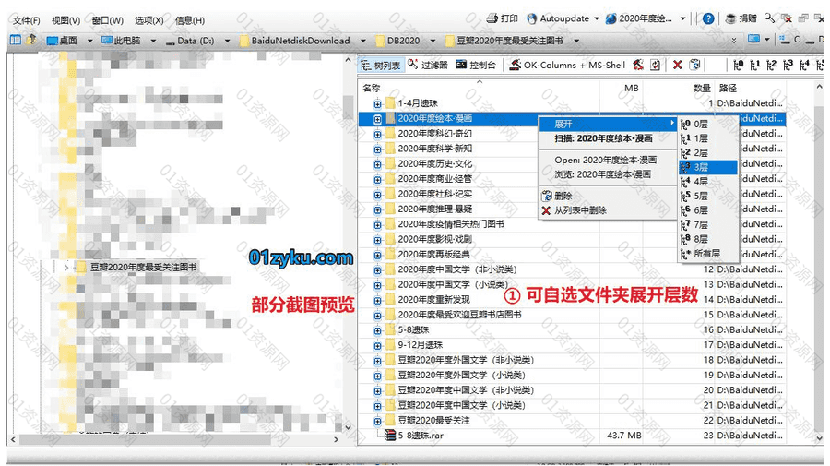Open the 信息(H) menu
The height and width of the screenshot is (466, 830).
coord(189,20)
